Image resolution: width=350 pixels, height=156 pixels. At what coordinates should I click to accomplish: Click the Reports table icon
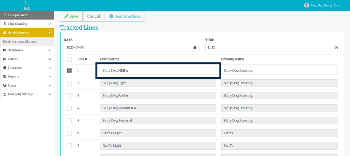[5, 77]
